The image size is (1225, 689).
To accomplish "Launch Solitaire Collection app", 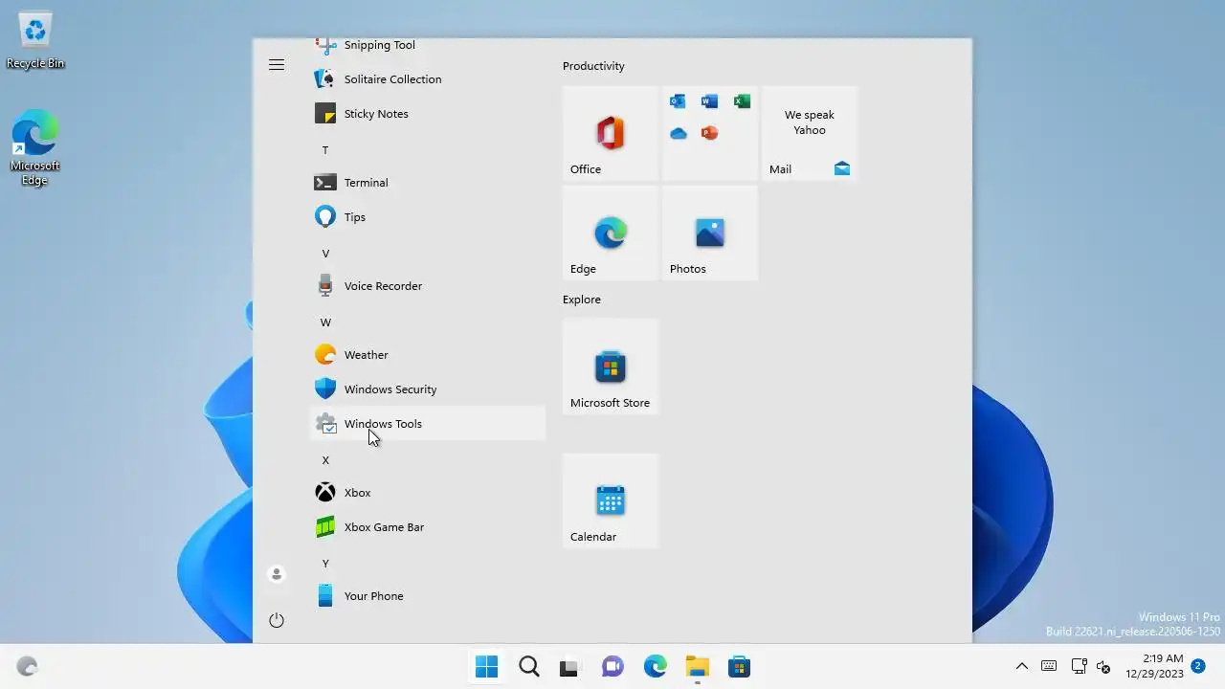I will 428,79.
